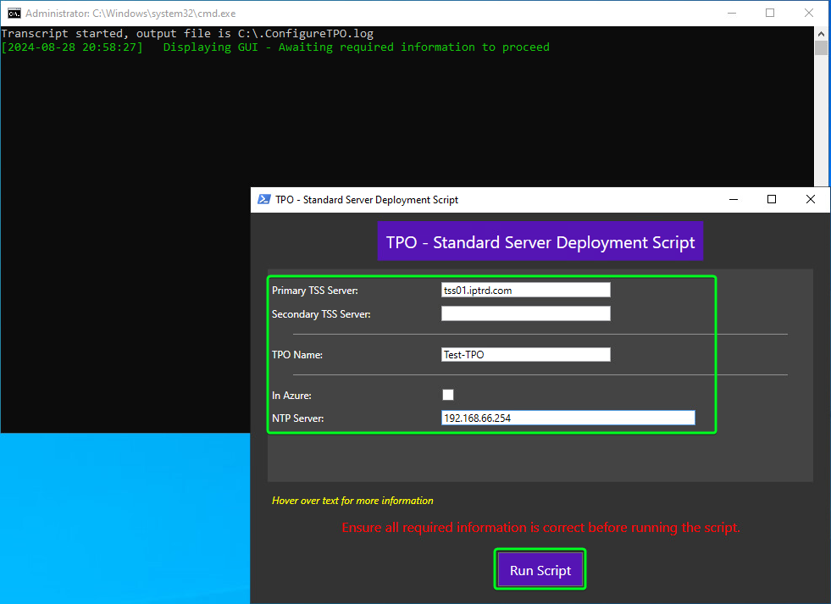Minimize the TPO Deployment Script window
The image size is (831, 604).
coord(734,199)
